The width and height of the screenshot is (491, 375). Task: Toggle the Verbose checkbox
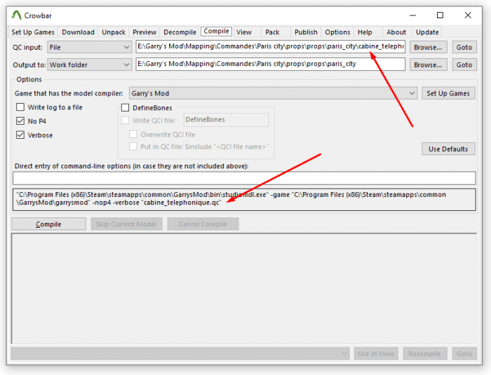click(x=20, y=135)
